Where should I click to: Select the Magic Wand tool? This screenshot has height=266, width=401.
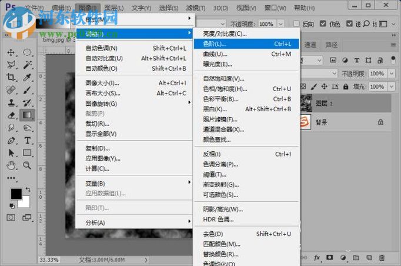point(27,65)
